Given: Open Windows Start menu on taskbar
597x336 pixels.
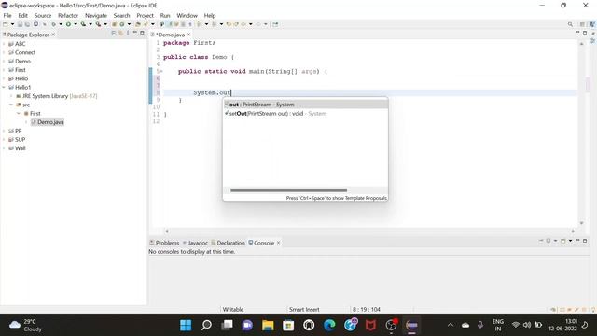Looking at the screenshot, I should coord(186,325).
